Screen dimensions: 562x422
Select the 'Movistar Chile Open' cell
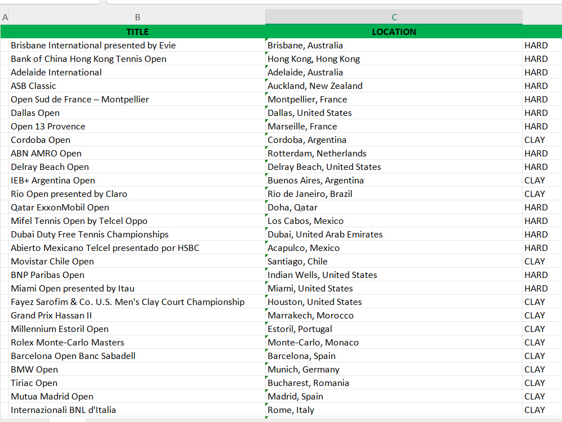pos(137,261)
